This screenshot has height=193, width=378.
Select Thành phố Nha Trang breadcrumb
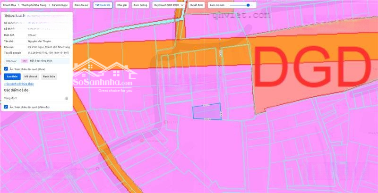pos(34,5)
